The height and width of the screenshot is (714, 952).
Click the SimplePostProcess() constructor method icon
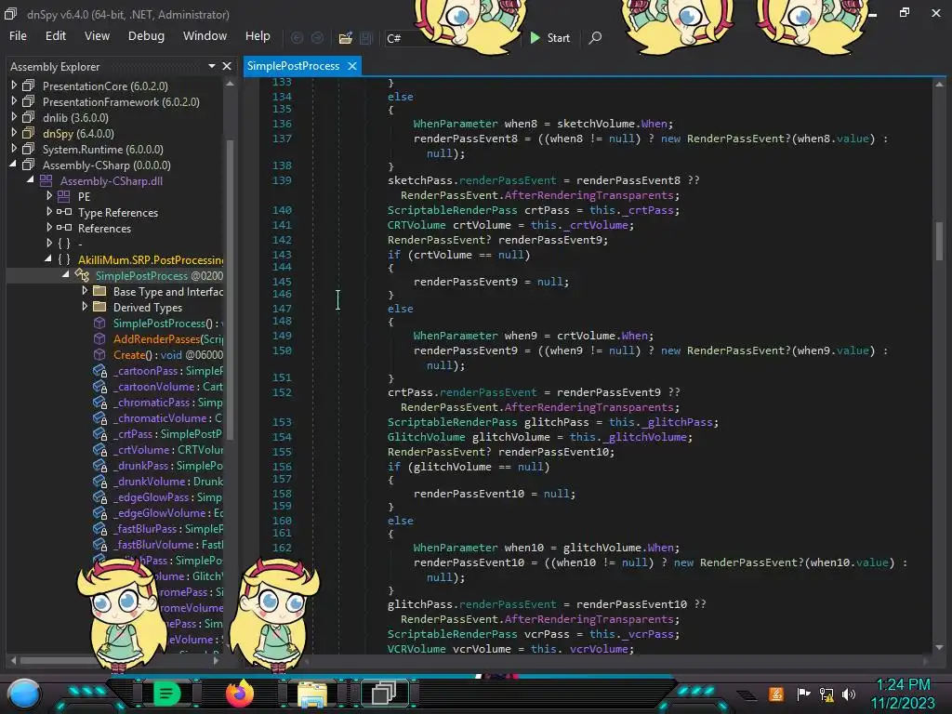click(99, 323)
